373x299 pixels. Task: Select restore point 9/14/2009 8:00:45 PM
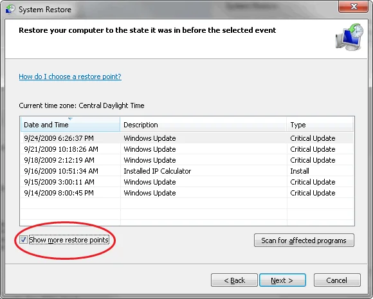[187, 193]
